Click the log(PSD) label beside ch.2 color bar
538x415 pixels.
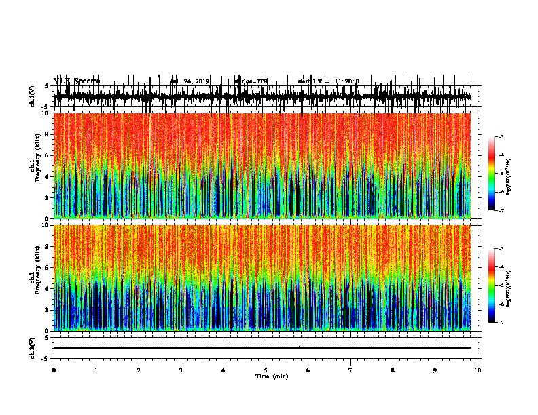click(x=509, y=289)
